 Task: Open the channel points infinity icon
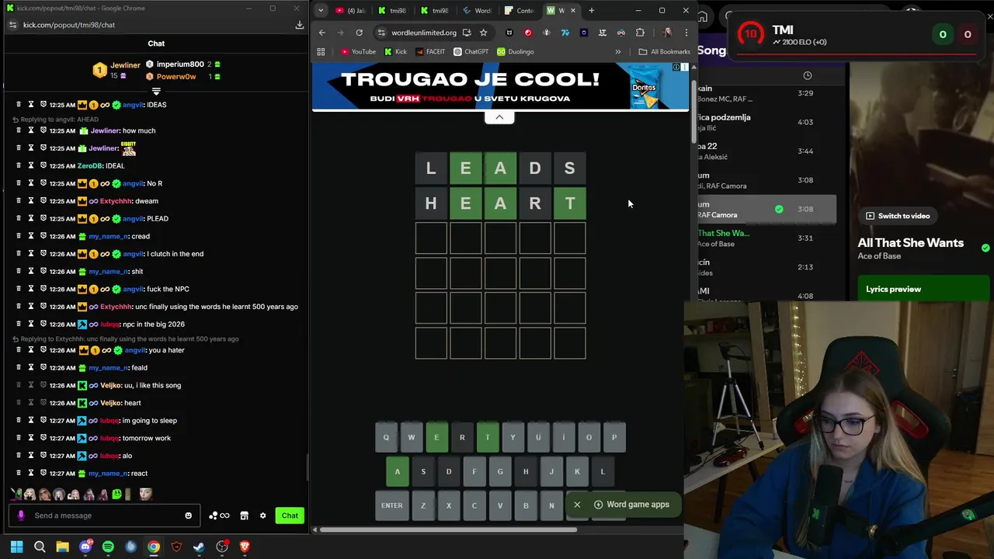point(219,516)
